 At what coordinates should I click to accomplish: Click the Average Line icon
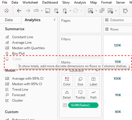click(7, 43)
